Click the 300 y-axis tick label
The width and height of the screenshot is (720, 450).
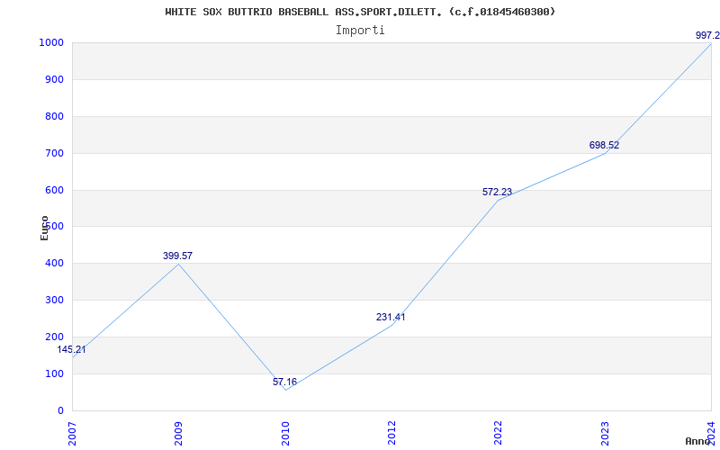[x=57, y=300]
